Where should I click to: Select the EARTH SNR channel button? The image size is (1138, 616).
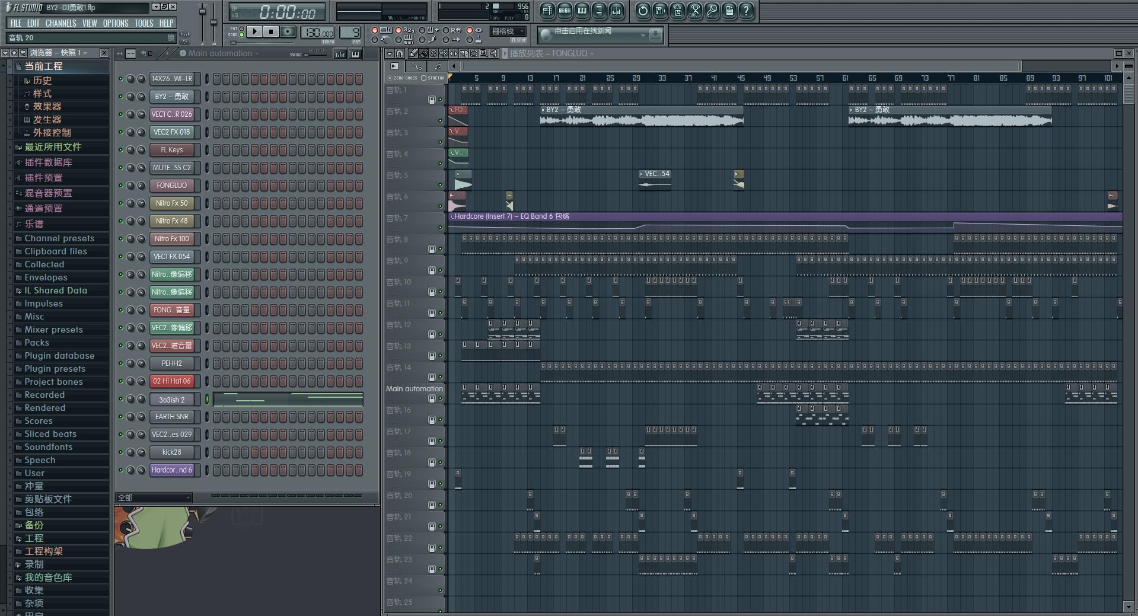pos(172,417)
